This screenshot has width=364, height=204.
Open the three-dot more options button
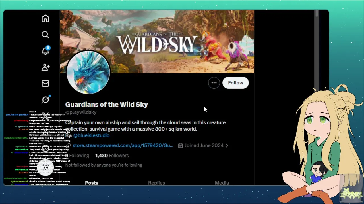click(x=214, y=83)
